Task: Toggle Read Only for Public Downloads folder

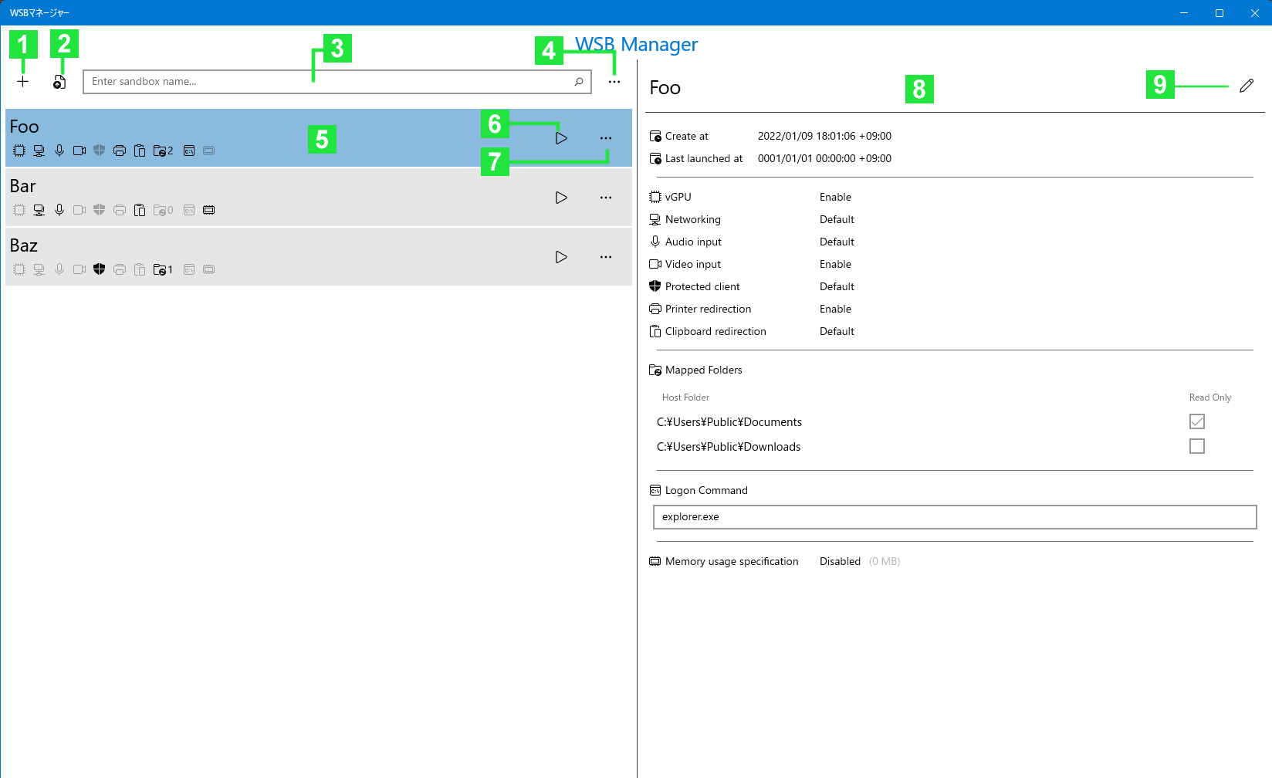Action: (x=1197, y=446)
